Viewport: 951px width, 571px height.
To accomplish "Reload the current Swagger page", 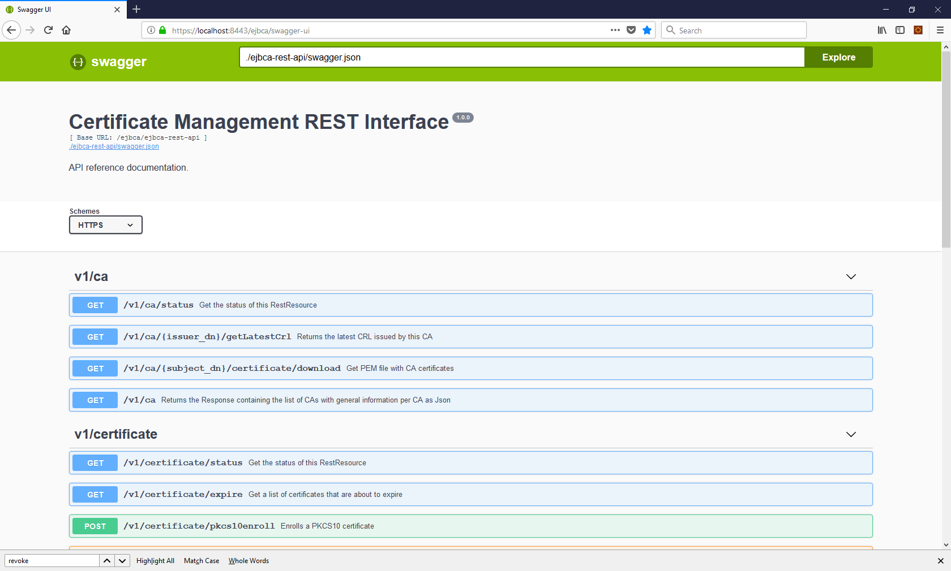I will click(48, 30).
